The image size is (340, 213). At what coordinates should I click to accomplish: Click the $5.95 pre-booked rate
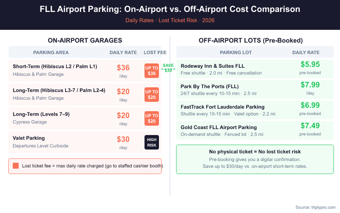pos(310,65)
